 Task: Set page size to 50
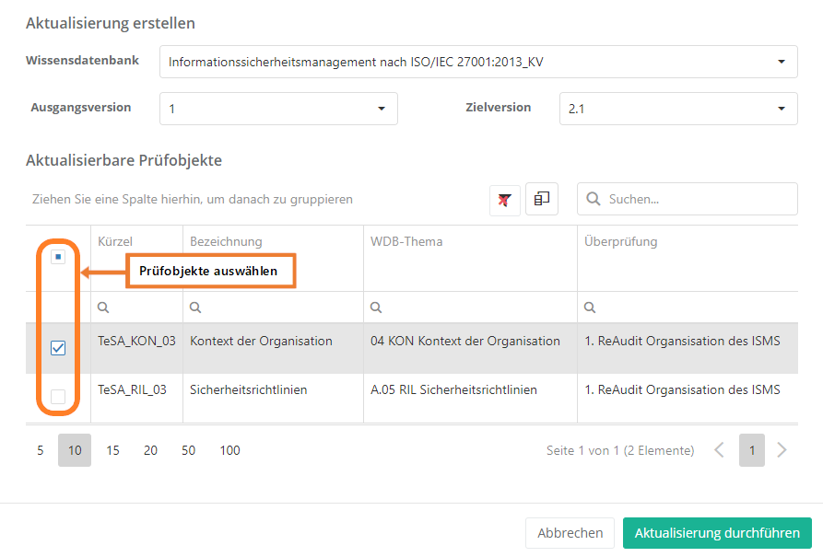pos(188,450)
